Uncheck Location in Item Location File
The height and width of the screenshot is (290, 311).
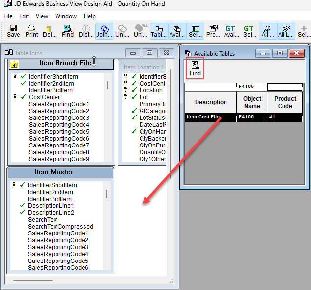tap(134, 90)
